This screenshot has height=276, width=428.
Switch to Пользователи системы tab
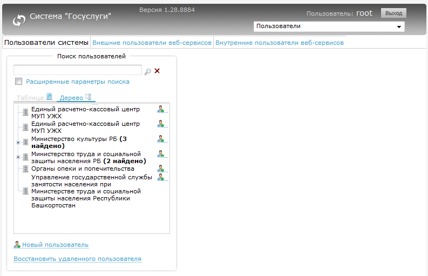(x=46, y=43)
